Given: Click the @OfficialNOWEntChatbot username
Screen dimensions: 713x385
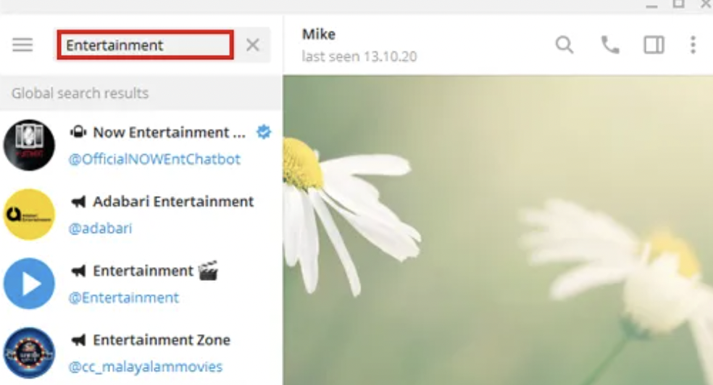Looking at the screenshot, I should coord(154,159).
